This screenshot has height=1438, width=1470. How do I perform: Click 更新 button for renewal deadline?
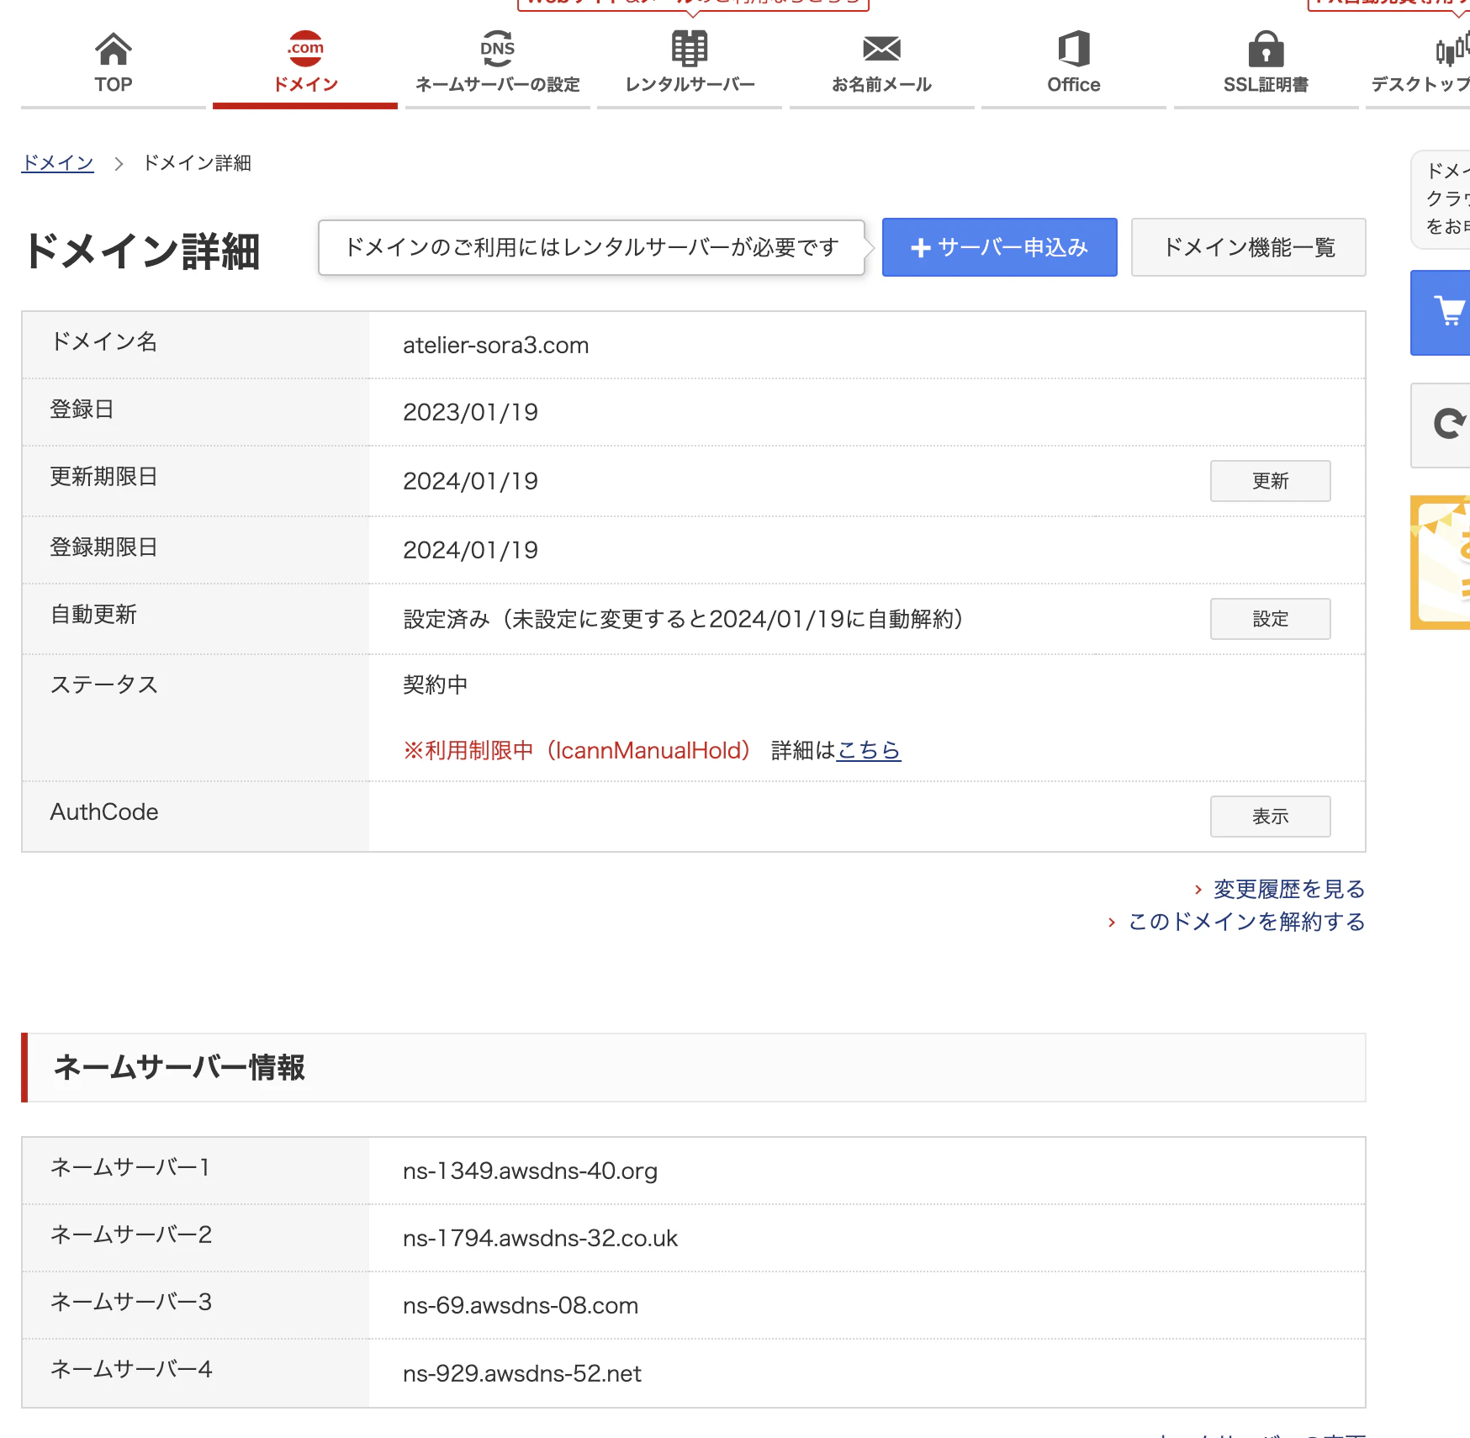tap(1270, 481)
